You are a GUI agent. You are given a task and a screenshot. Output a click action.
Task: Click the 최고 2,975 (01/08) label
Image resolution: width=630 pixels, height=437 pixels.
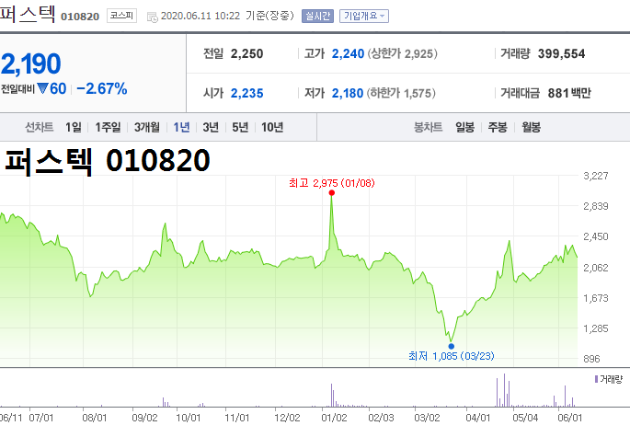pos(331,183)
